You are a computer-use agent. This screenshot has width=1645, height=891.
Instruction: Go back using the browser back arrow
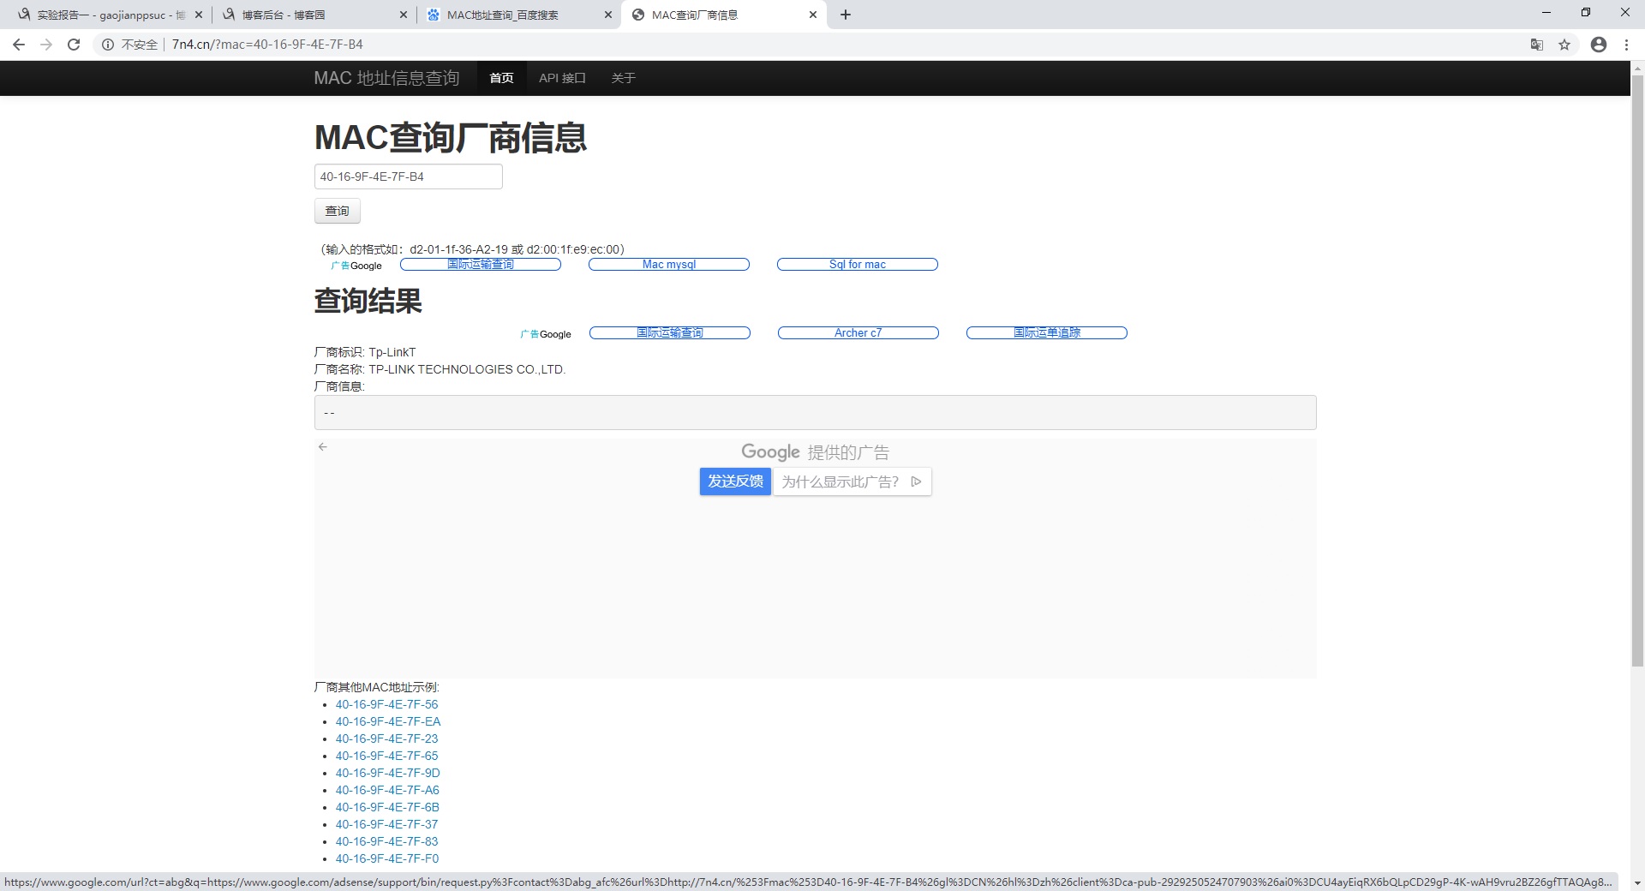pyautogui.click(x=19, y=45)
